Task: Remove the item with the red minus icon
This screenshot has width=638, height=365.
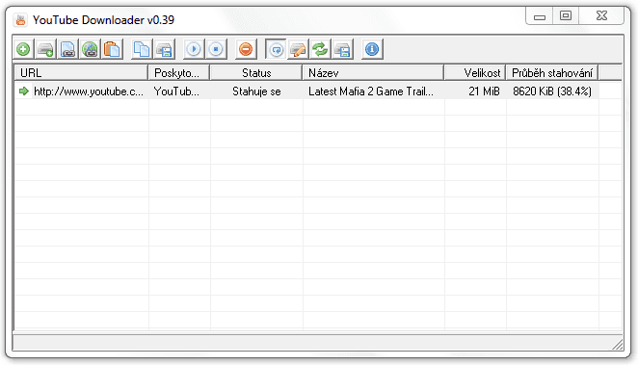Action: (x=246, y=49)
